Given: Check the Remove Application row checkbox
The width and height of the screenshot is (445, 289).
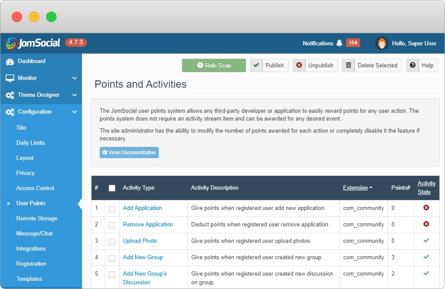Looking at the screenshot, I should [112, 225].
